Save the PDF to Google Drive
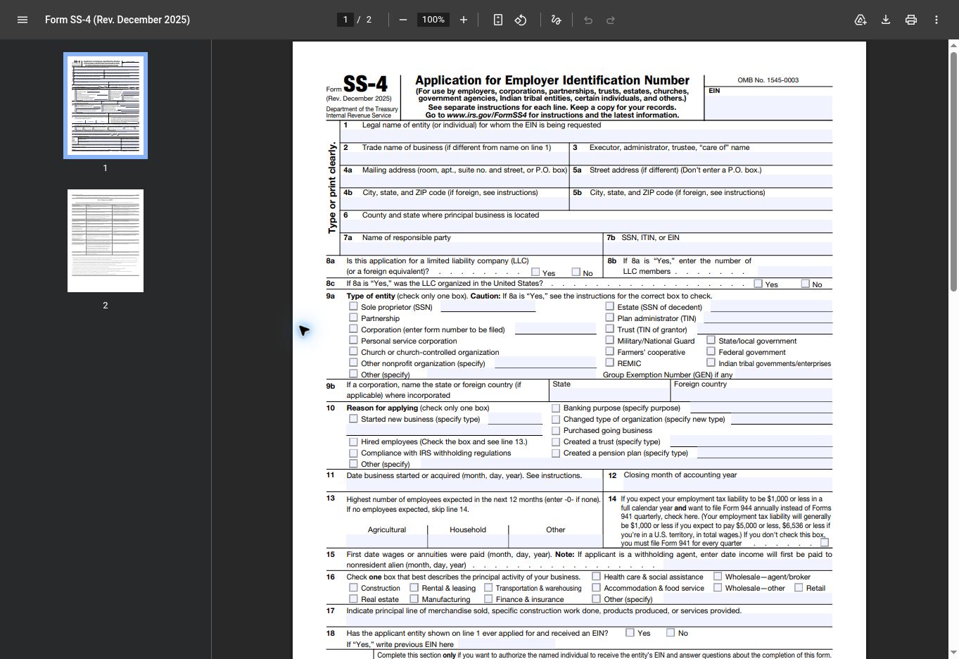This screenshot has width=959, height=659. 860,20
